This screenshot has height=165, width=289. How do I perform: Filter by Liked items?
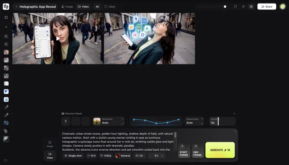coord(110,7)
